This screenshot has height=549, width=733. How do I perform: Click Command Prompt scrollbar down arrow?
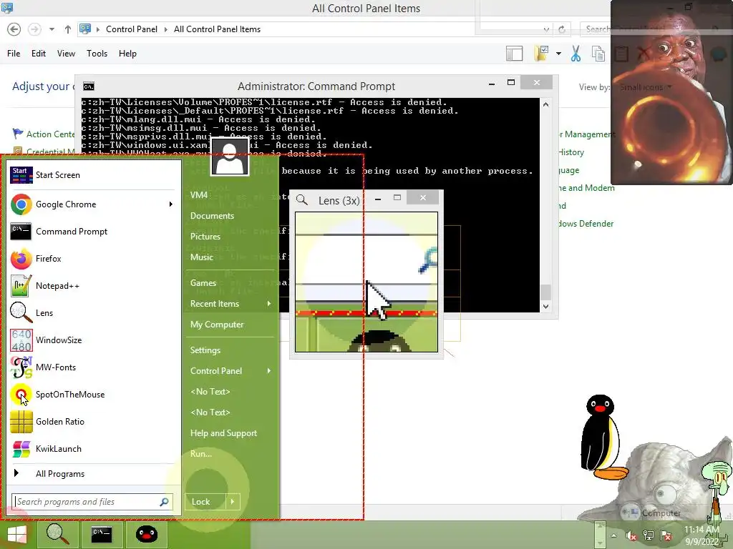point(545,306)
